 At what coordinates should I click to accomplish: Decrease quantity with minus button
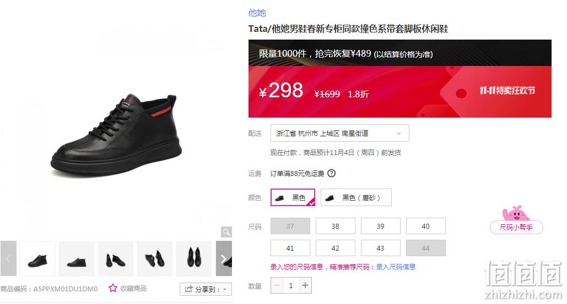click(277, 286)
